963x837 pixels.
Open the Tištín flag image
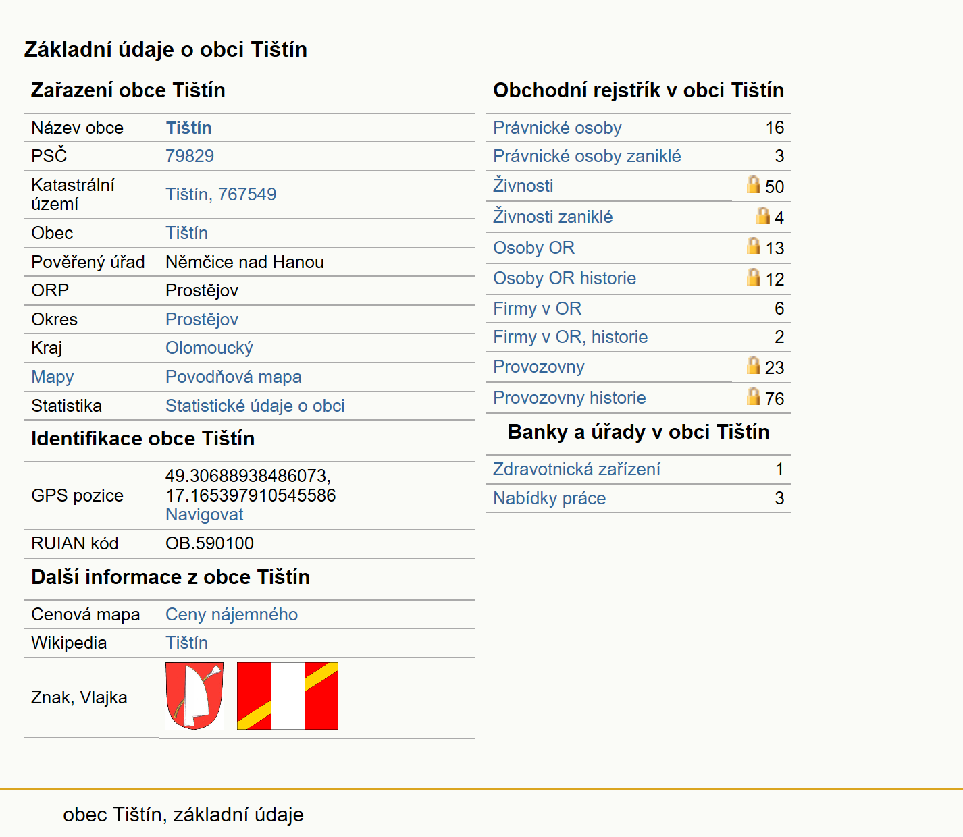[288, 696]
